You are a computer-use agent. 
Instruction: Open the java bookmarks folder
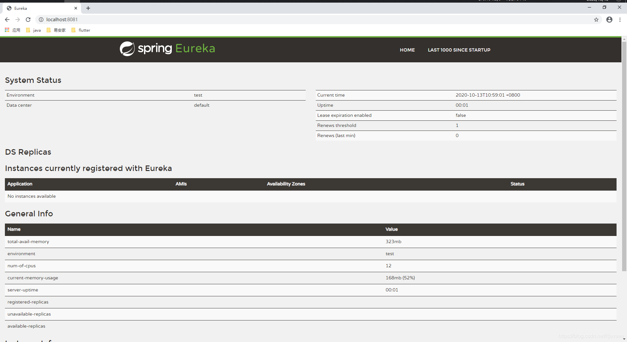[x=33, y=30]
